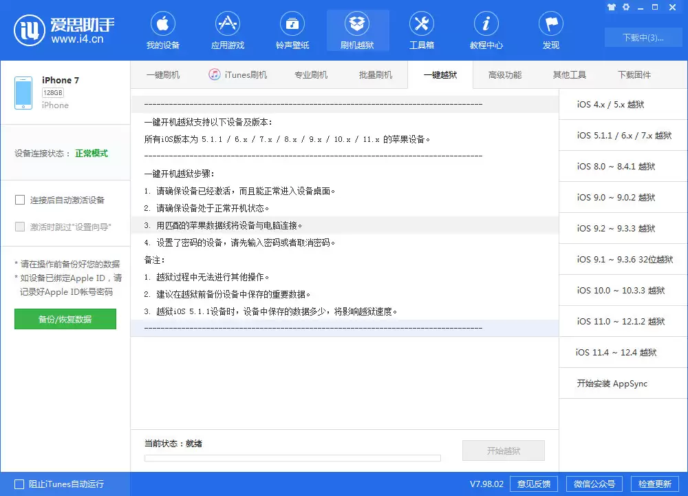Click 检查更新 check update button
The height and width of the screenshot is (496, 688).
655,484
